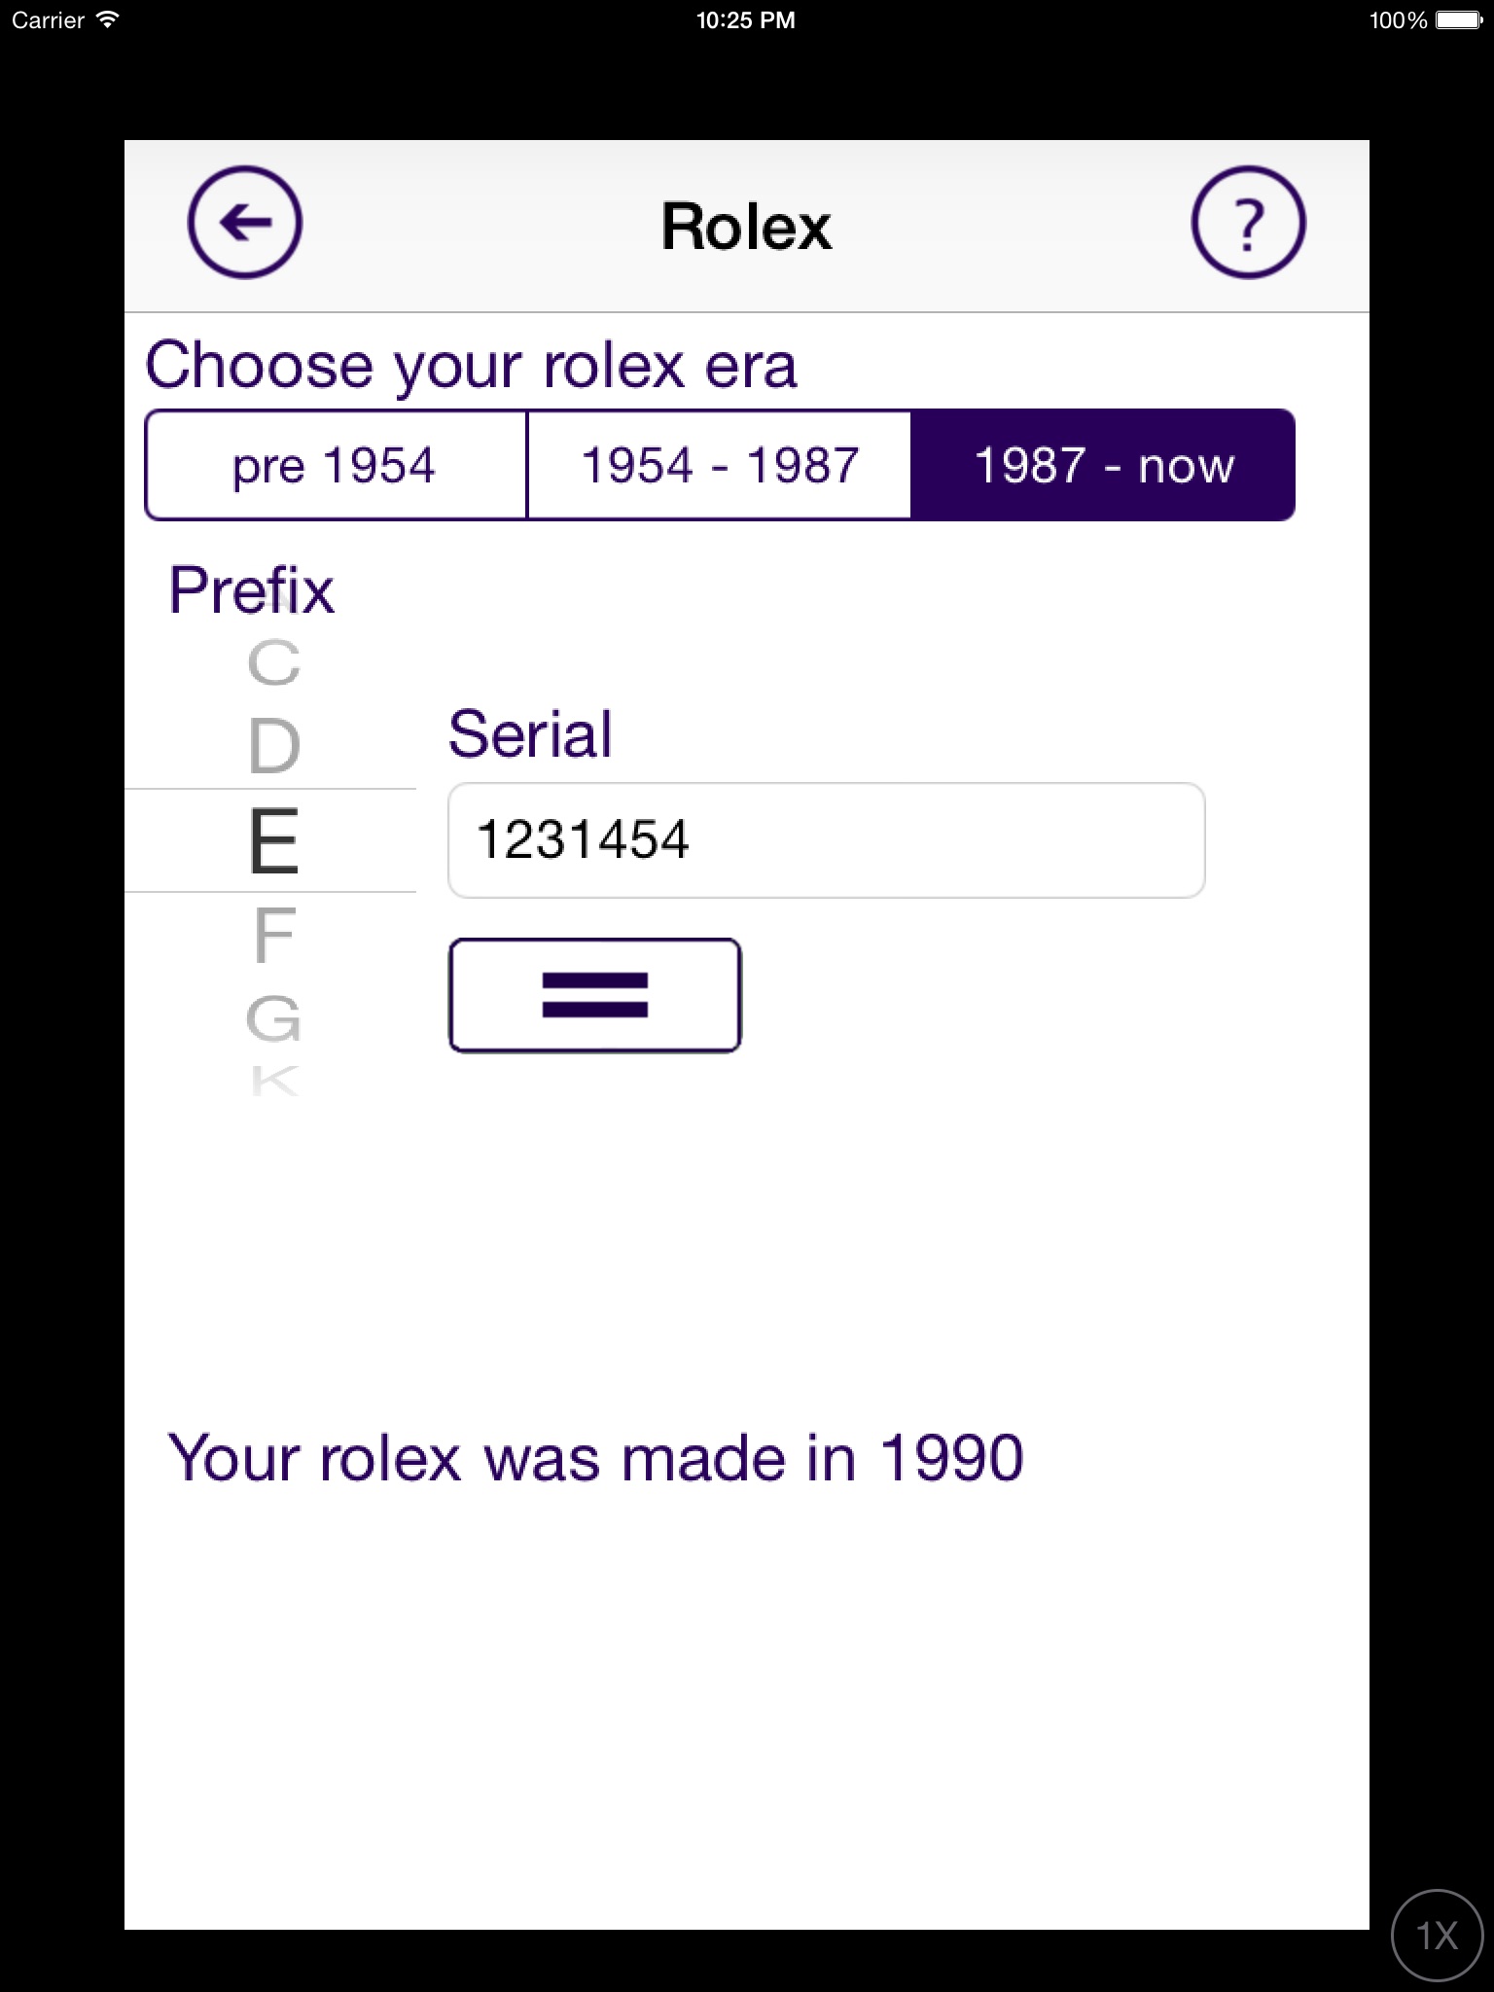Focus the Serial number input field

[x=826, y=840]
